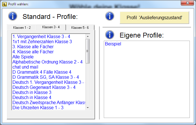Image resolution: width=196 pixels, height=125 pixels.
Task: Click the info icon beside Eigene Profile
Action: (x=110, y=35)
